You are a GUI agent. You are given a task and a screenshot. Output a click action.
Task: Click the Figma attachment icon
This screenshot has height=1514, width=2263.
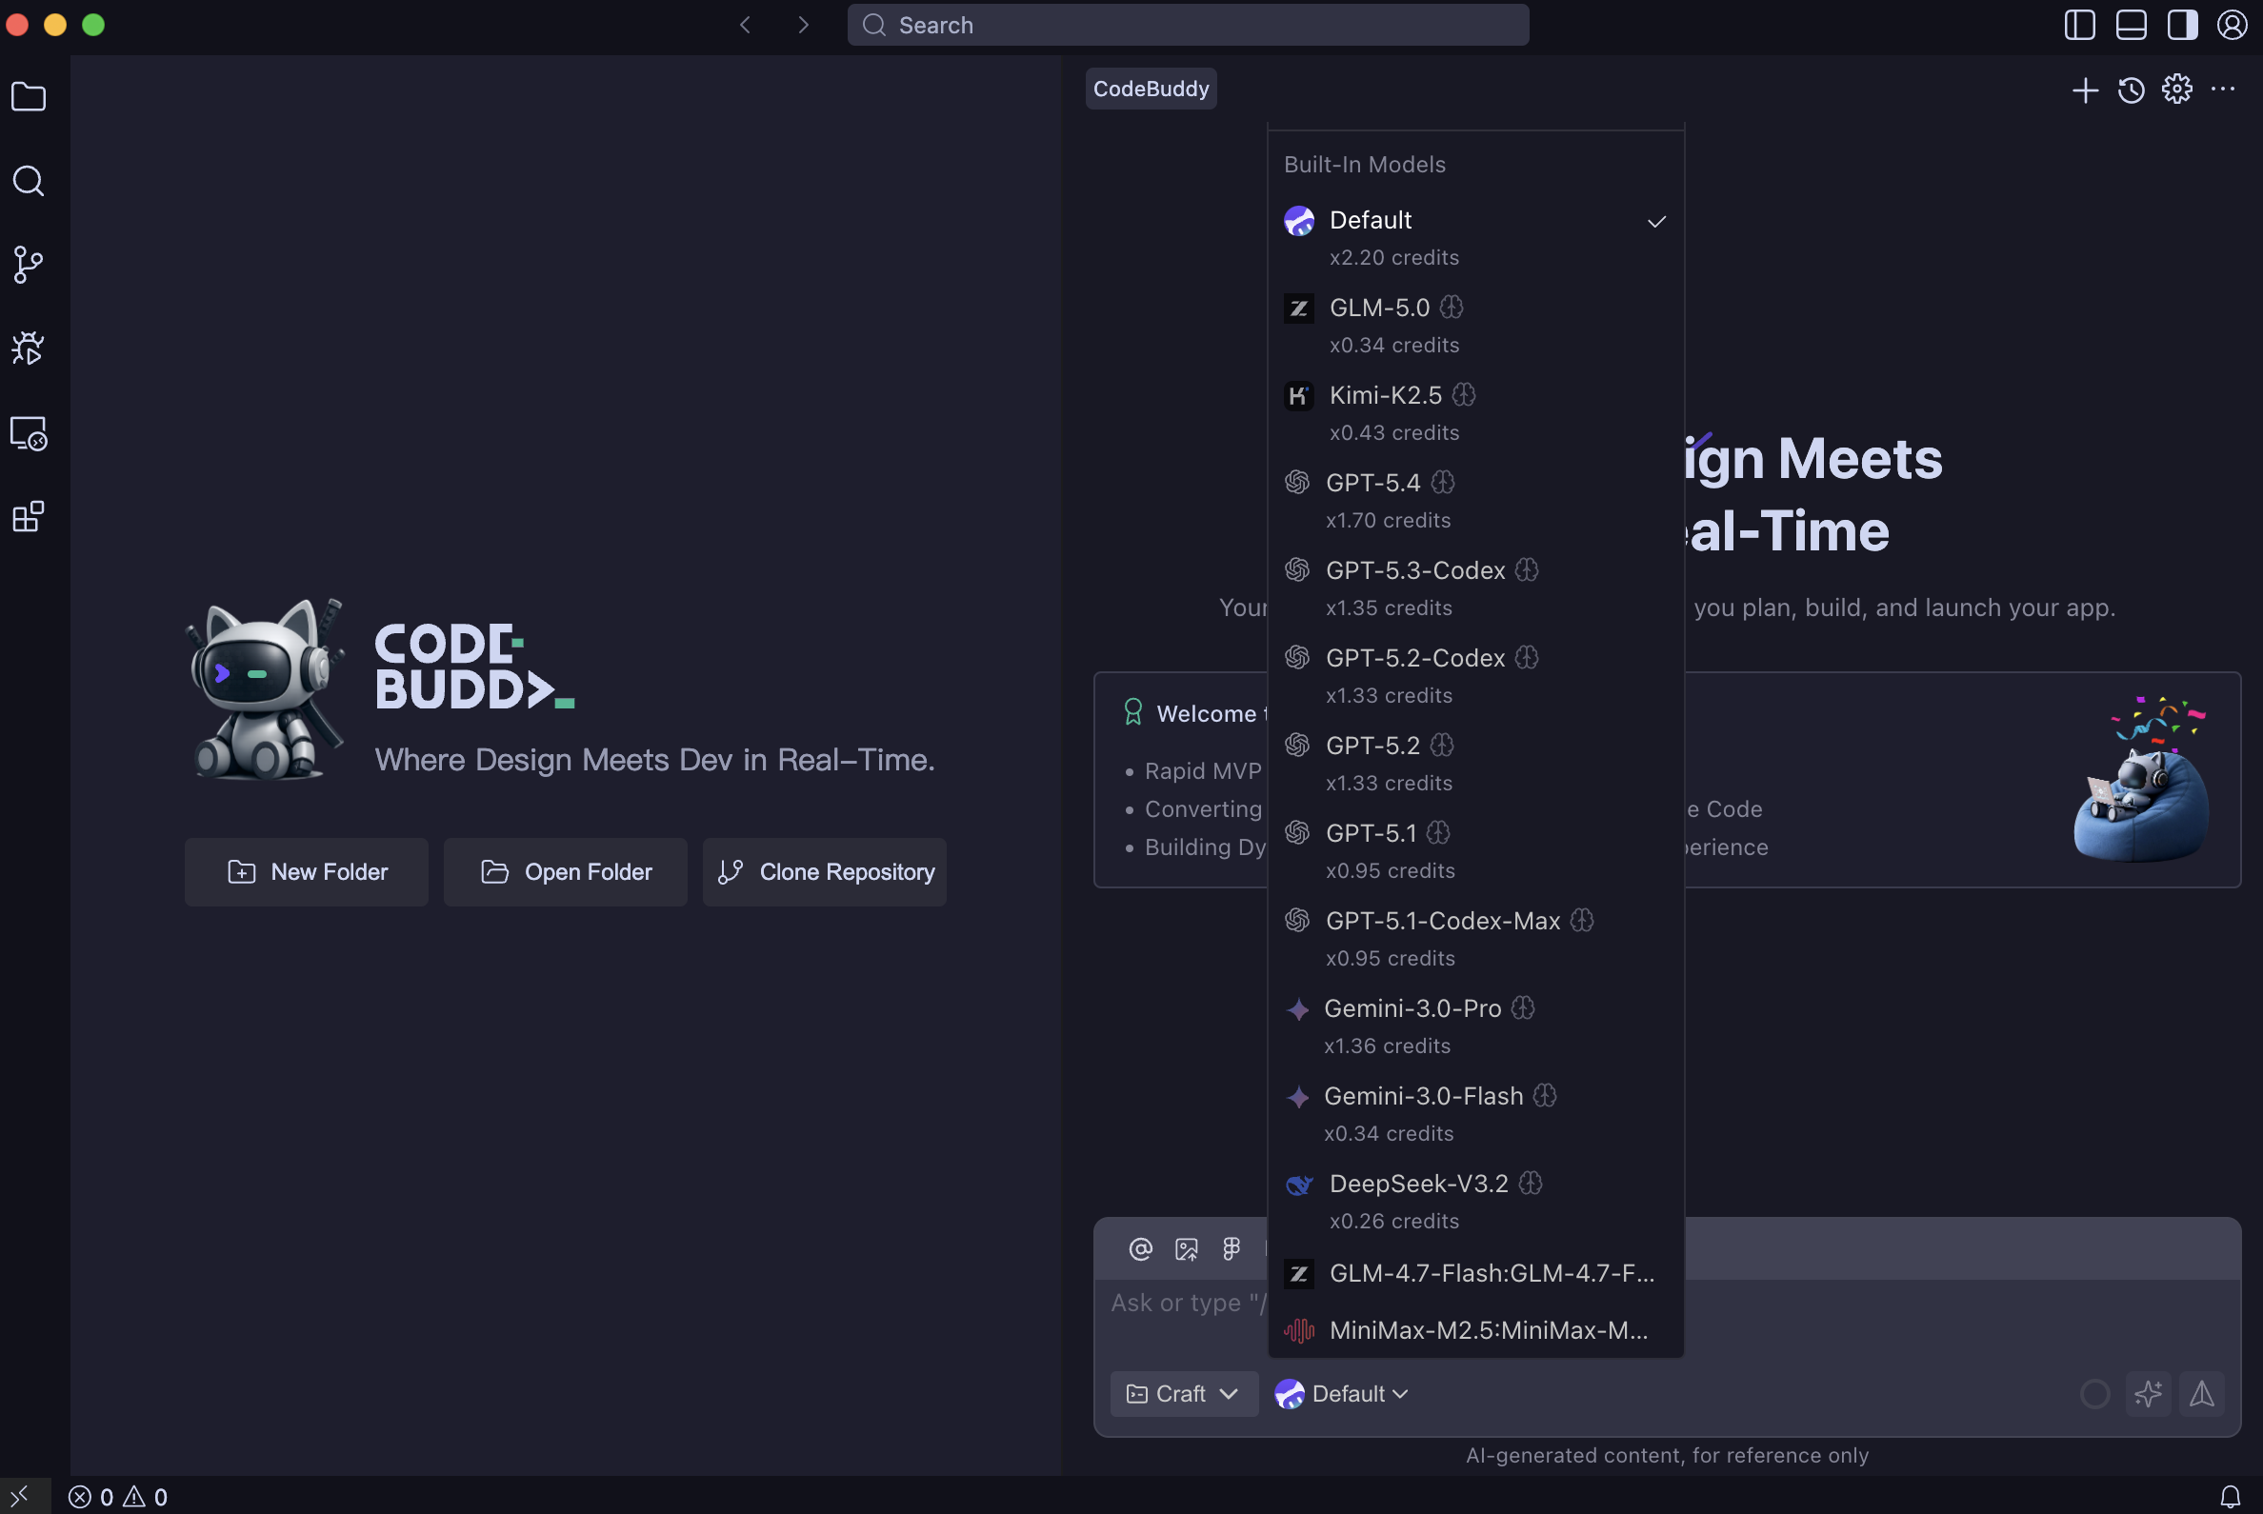tap(1232, 1249)
